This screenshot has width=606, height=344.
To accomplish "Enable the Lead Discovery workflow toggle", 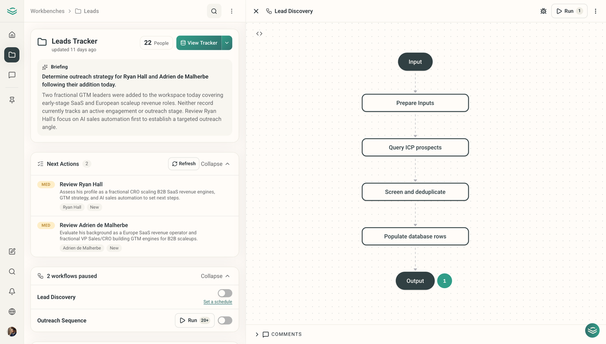I will pyautogui.click(x=225, y=293).
